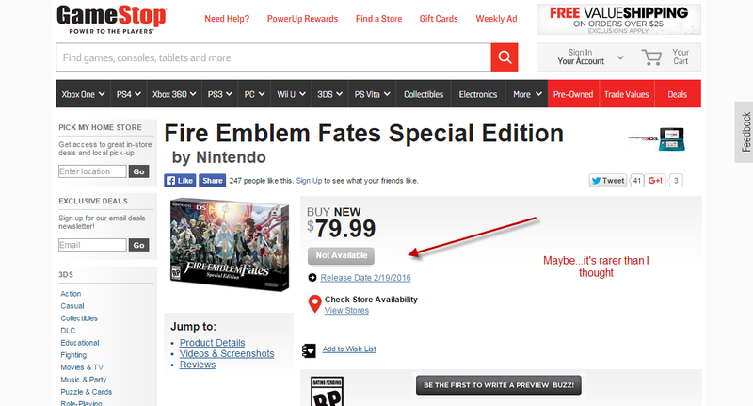Expand the Xbox One menu dropdown

(x=83, y=94)
